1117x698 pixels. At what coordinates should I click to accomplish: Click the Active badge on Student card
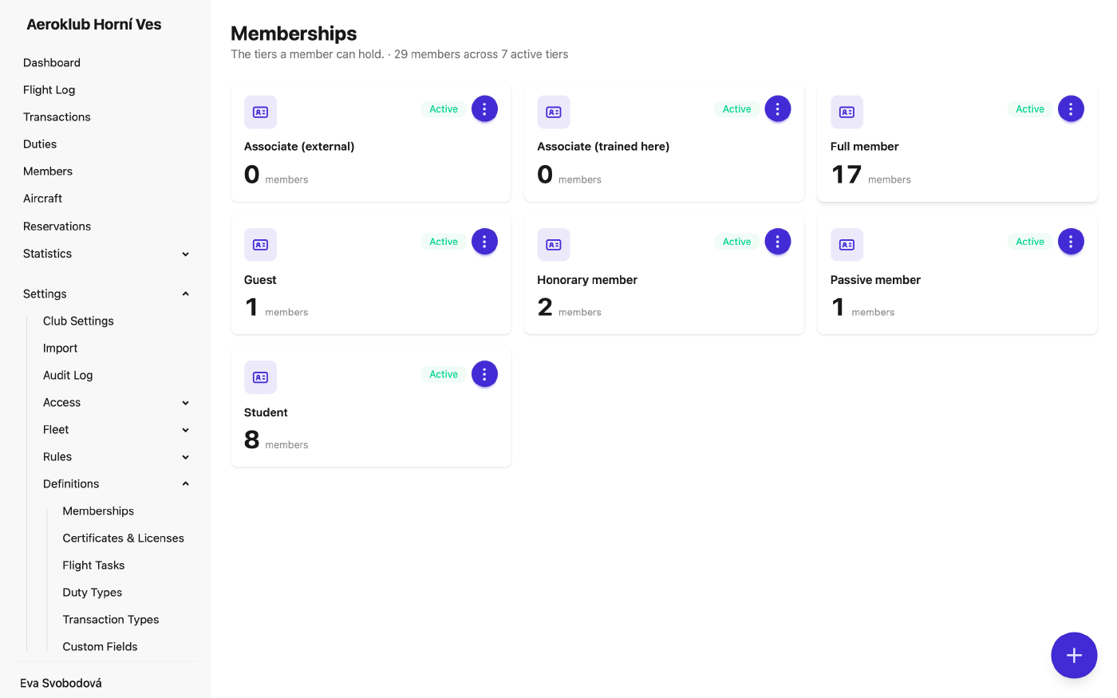pos(444,374)
